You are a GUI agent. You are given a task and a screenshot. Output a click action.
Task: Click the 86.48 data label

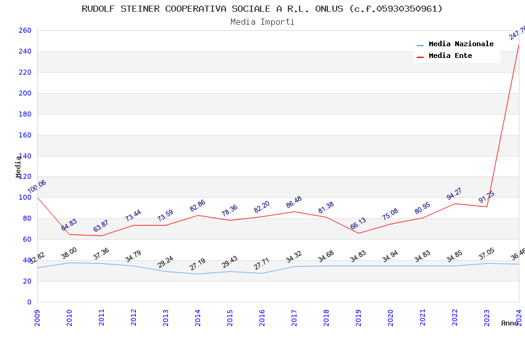click(x=294, y=202)
